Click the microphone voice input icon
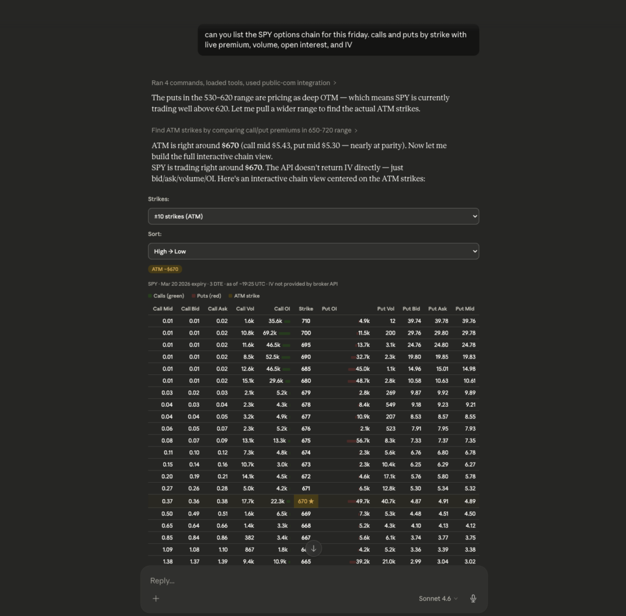 tap(473, 598)
